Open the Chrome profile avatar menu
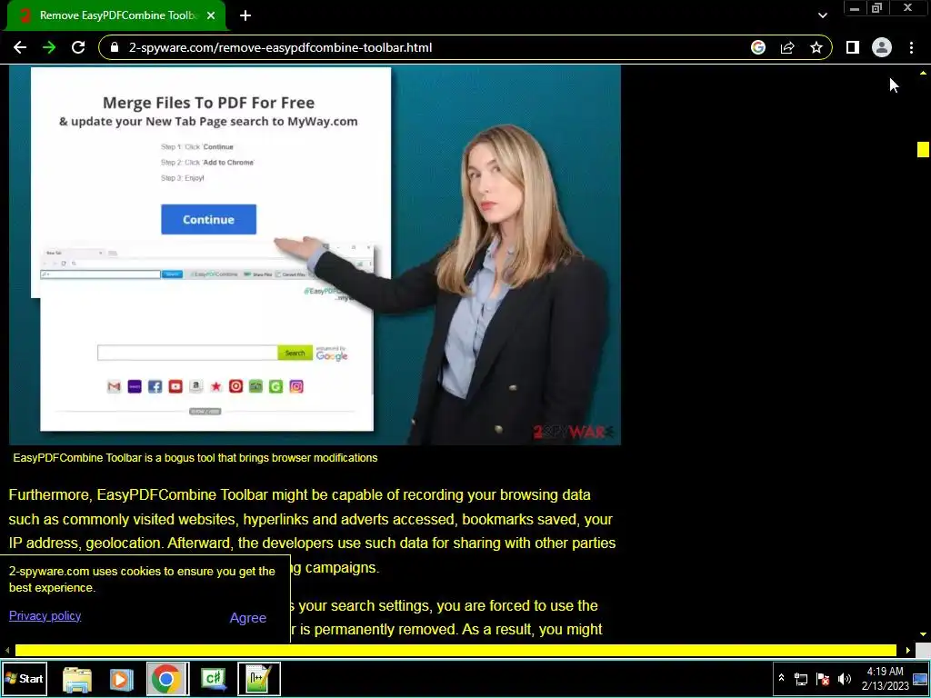 (882, 47)
